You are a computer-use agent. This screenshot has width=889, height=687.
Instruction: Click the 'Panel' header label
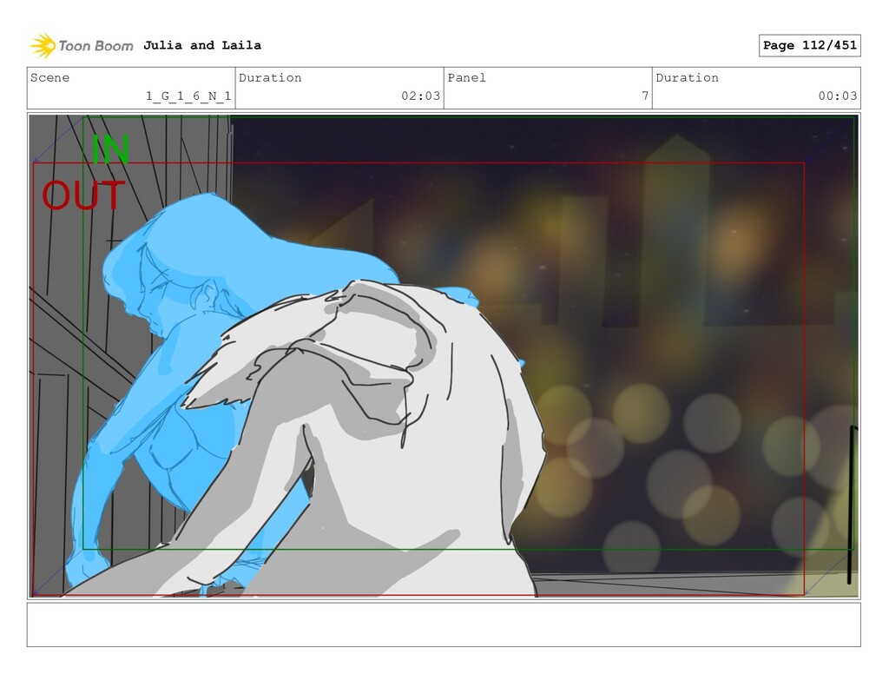(466, 77)
